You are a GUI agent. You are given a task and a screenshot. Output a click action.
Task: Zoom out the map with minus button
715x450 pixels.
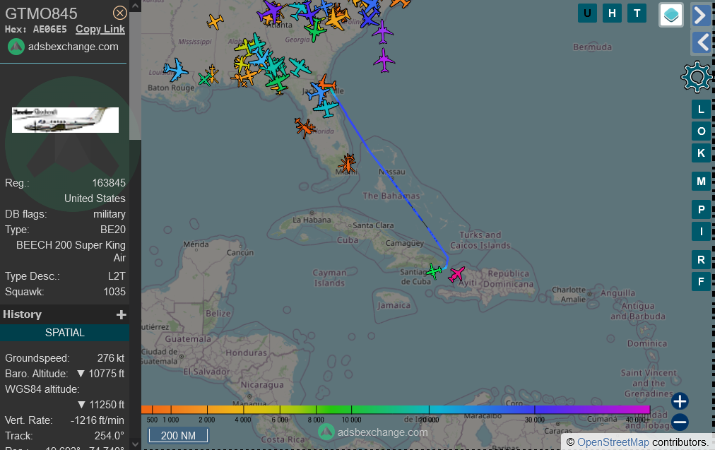[x=680, y=422]
